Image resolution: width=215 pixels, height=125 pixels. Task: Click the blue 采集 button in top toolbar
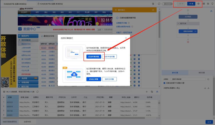(x=191, y=4)
